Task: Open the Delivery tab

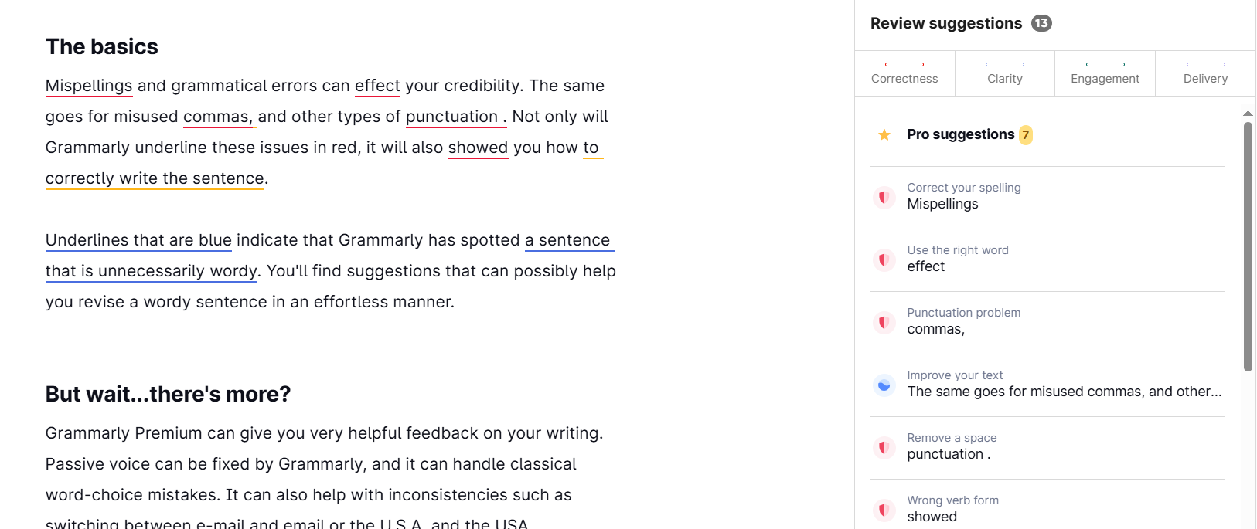Action: tap(1205, 73)
